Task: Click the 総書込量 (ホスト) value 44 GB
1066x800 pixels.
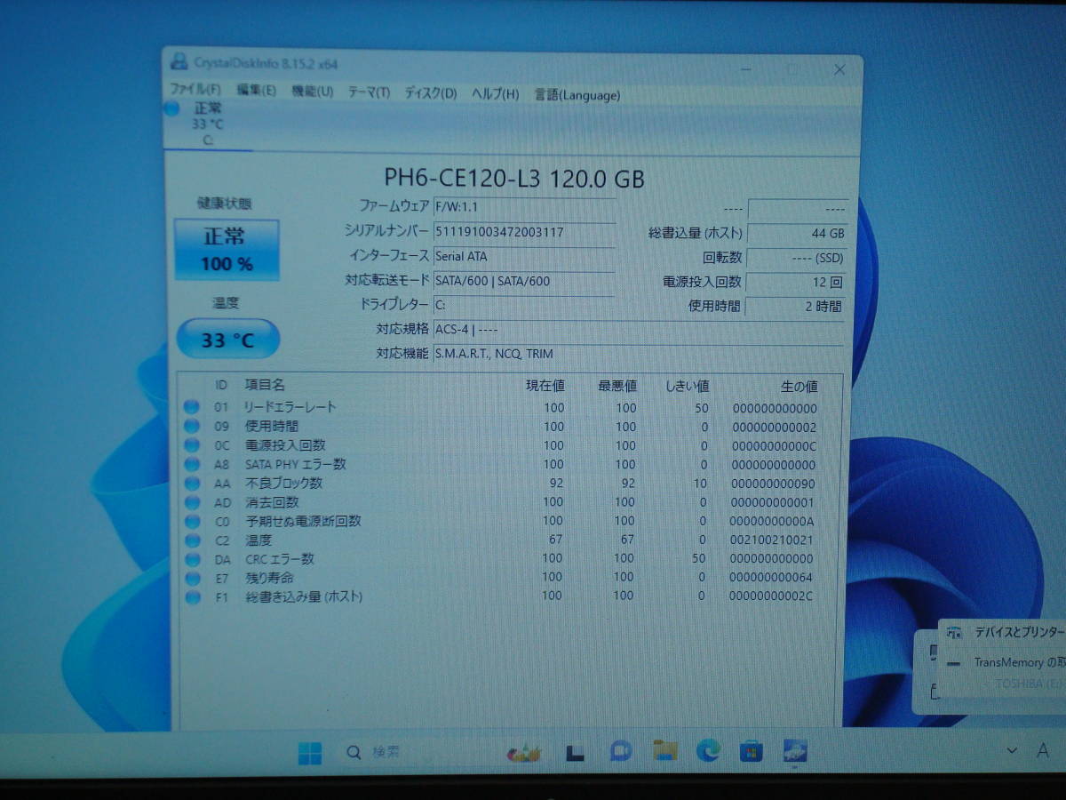Action: pos(797,234)
